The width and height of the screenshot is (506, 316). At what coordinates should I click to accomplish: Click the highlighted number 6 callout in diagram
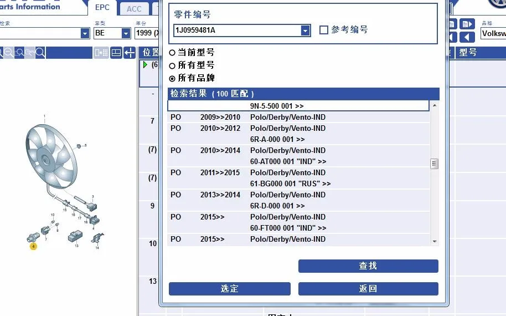pyautogui.click(x=33, y=246)
